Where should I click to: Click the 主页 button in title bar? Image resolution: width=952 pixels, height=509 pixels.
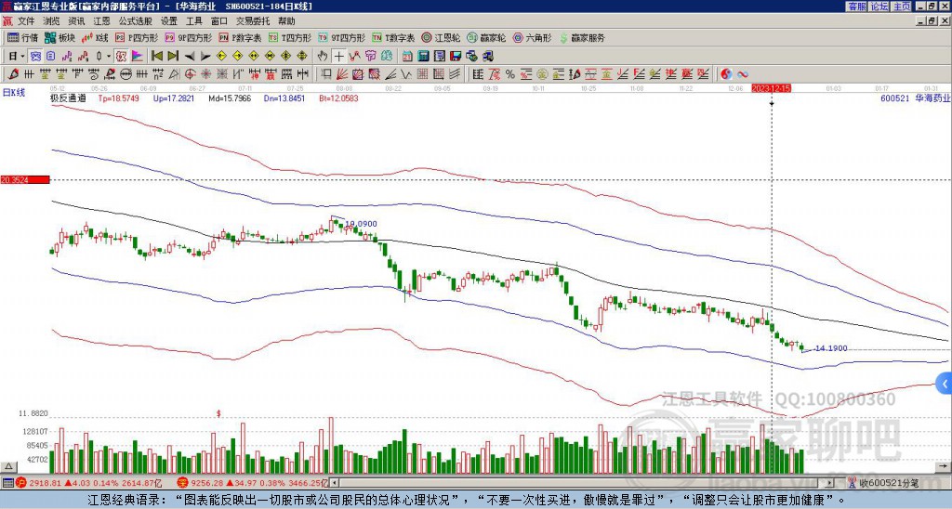[x=901, y=7]
